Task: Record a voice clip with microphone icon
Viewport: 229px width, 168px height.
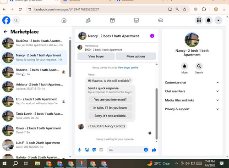Action: coord(79,150)
